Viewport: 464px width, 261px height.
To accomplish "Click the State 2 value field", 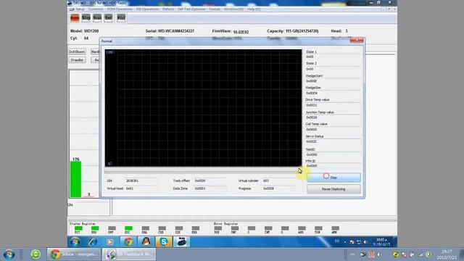I will (x=333, y=69).
